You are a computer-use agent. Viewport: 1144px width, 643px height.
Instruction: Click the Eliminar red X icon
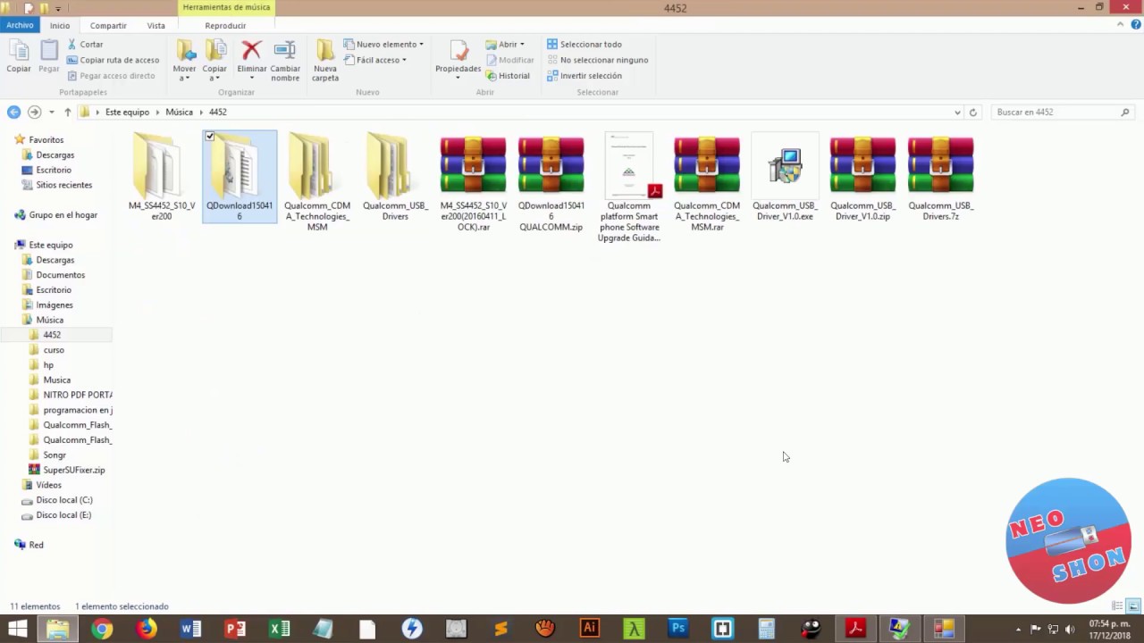point(251,51)
